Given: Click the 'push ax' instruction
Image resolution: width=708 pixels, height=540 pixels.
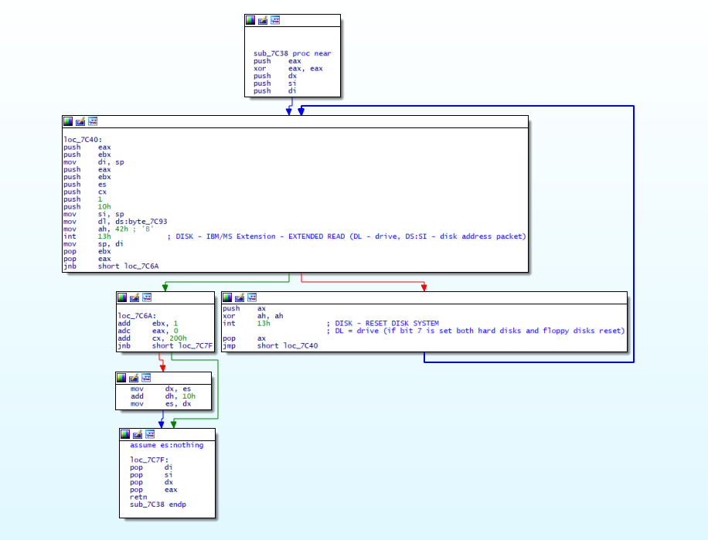Looking at the screenshot, I should pyautogui.click(x=244, y=308).
